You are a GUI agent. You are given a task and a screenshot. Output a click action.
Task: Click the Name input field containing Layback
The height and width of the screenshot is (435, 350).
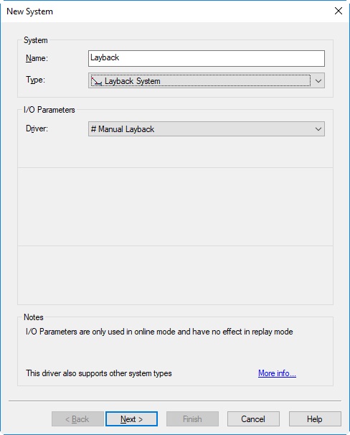pyautogui.click(x=207, y=58)
